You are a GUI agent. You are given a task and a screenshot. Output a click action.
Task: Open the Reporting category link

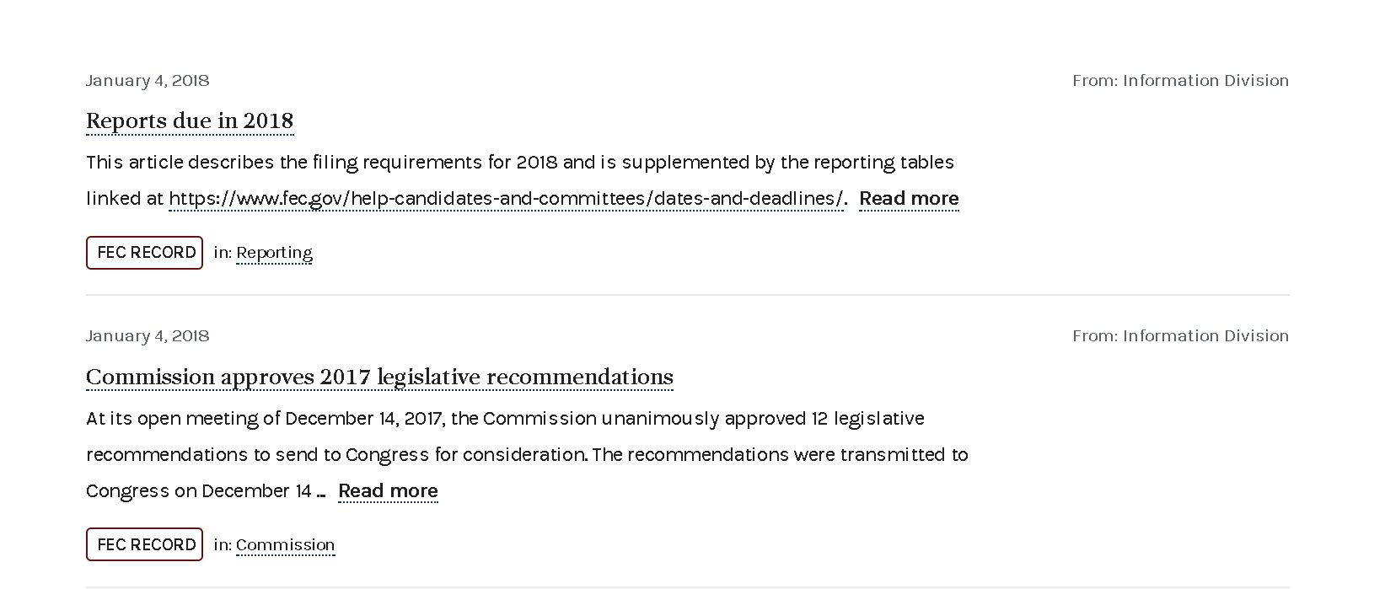click(x=274, y=253)
